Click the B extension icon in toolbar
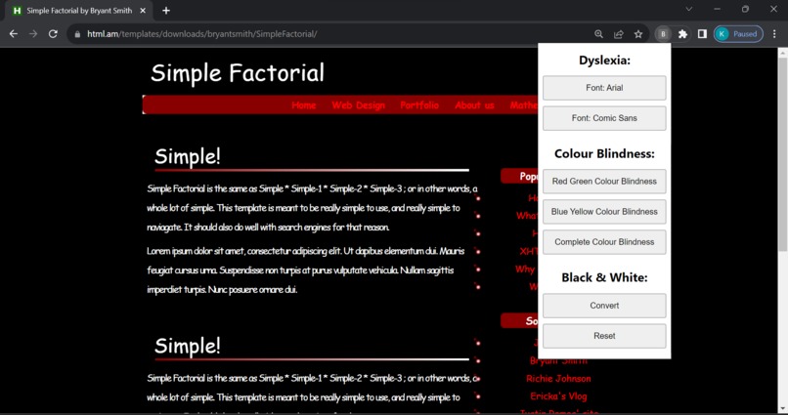This screenshot has height=415, width=788. click(663, 34)
